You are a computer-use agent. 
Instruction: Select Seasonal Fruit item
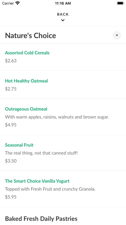pyautogui.click(x=19, y=145)
